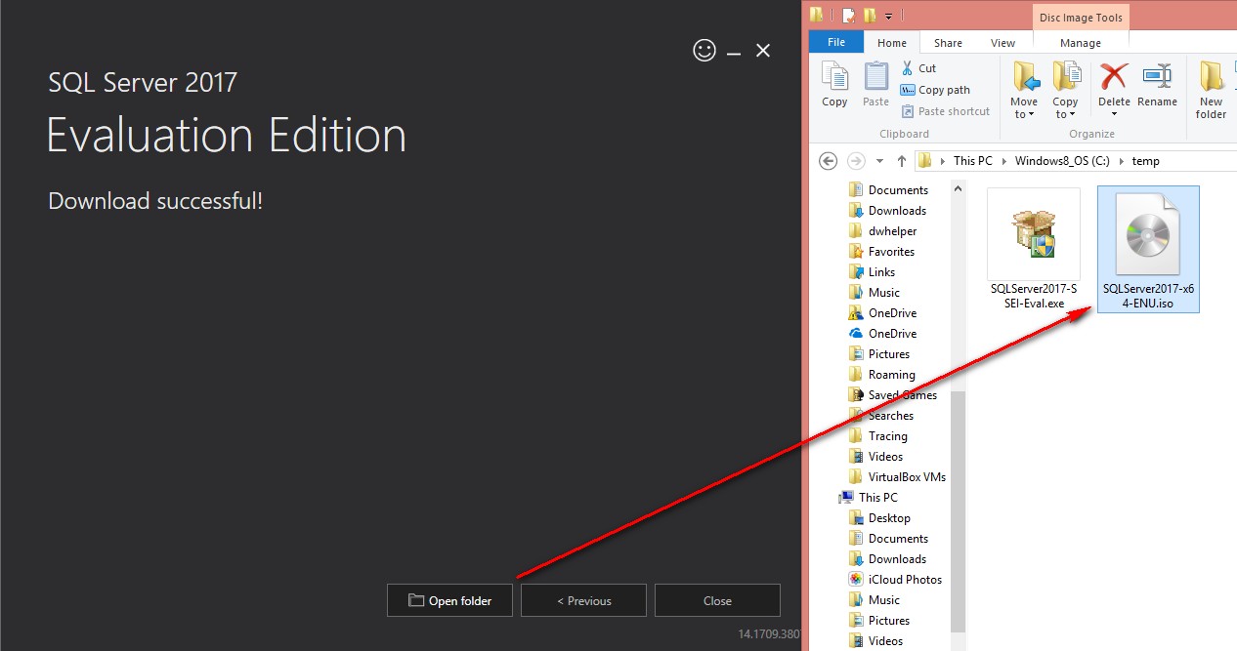The width and height of the screenshot is (1237, 651).
Task: Click the Properties icon in quick access toolbar
Action: click(x=848, y=15)
